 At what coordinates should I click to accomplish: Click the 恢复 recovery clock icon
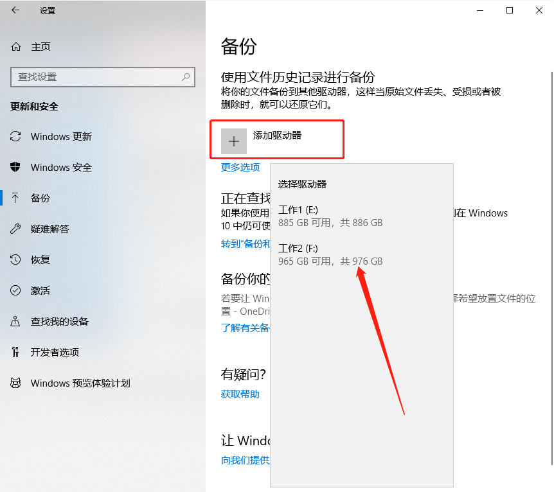click(13, 259)
